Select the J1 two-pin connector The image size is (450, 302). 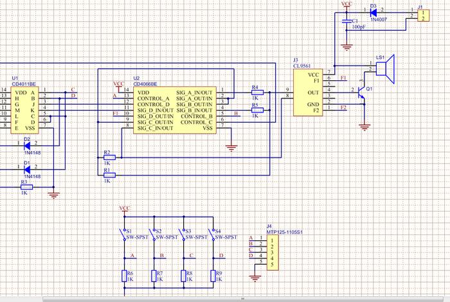tap(423, 15)
